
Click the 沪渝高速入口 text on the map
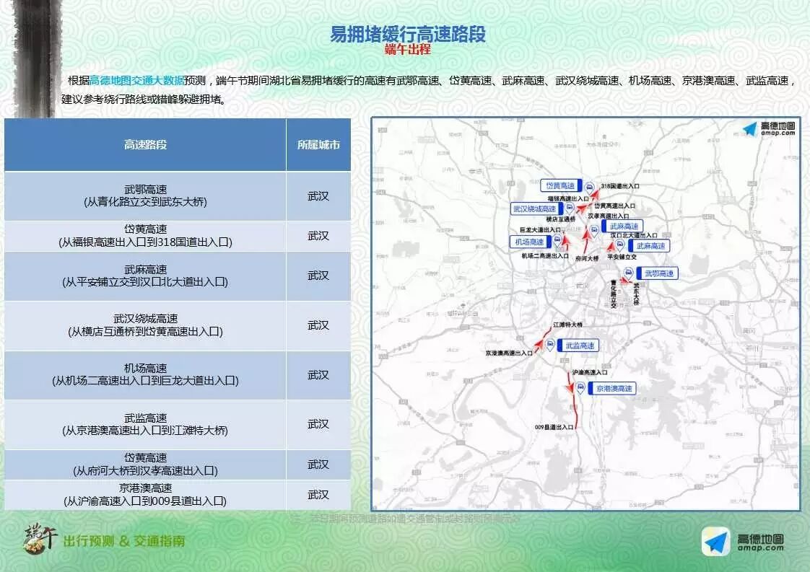(x=589, y=372)
